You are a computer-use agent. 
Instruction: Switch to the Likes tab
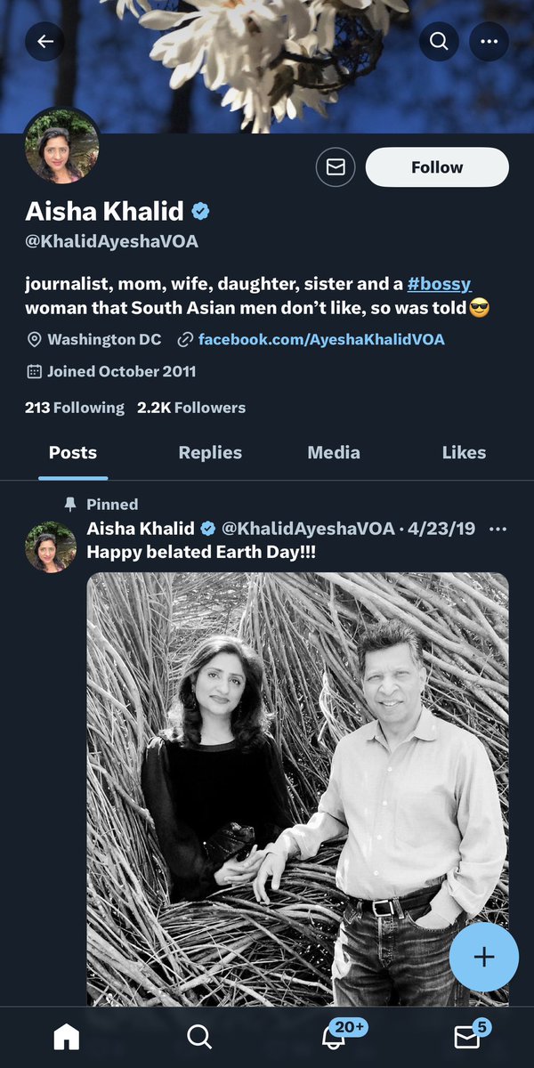pyautogui.click(x=464, y=452)
